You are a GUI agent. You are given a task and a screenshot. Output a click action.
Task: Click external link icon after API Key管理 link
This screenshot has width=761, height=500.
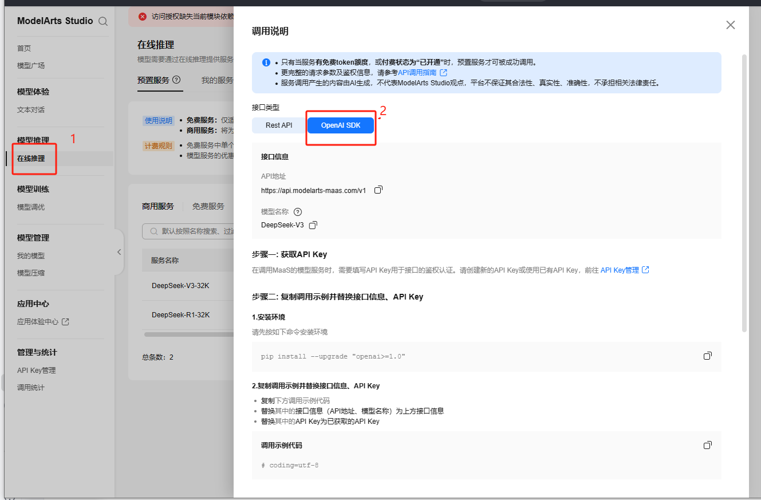[x=645, y=270]
